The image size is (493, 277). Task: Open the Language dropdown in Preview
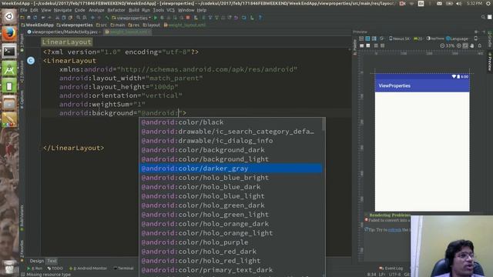click(457, 38)
